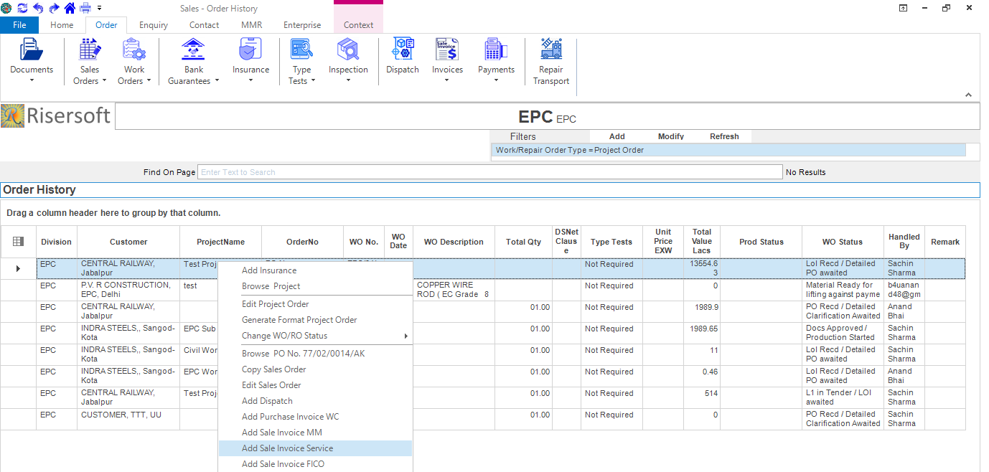This screenshot has height=472, width=989.
Task: Click the Modify filters button
Action: pyautogui.click(x=670, y=136)
